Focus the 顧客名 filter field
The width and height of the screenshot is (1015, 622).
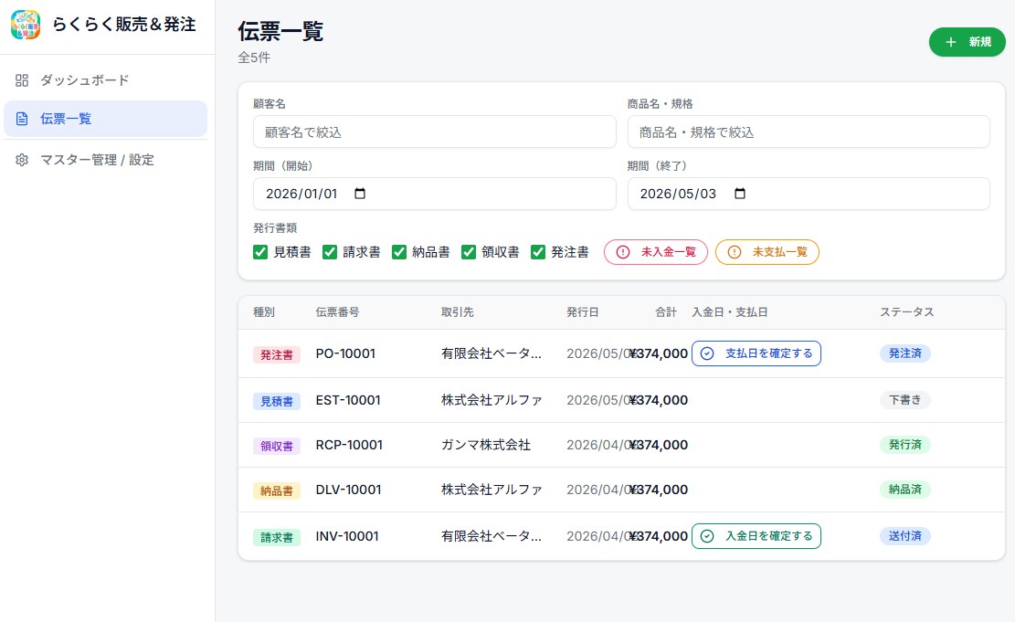click(x=434, y=132)
